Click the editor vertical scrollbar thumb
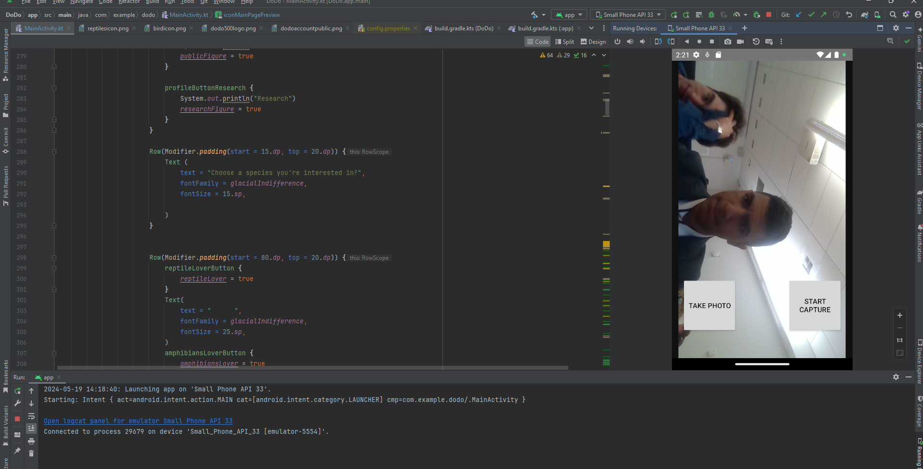923x469 pixels. point(607,107)
